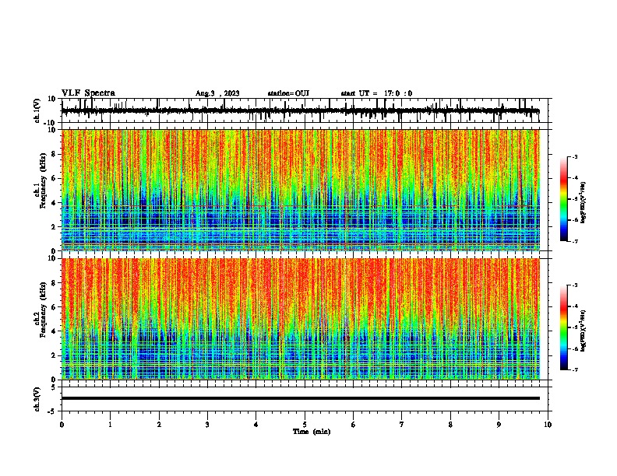Click the 'ch.1(V)' axis label
The image size is (617, 476).
(x=37, y=110)
